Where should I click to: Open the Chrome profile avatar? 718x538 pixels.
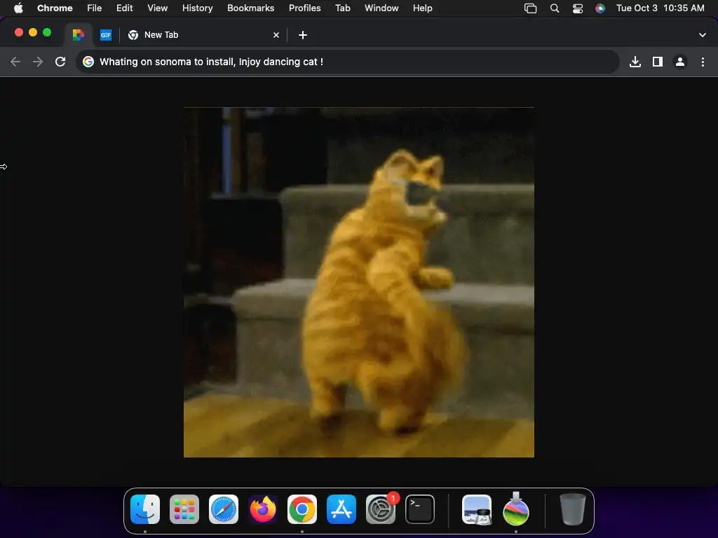click(680, 62)
